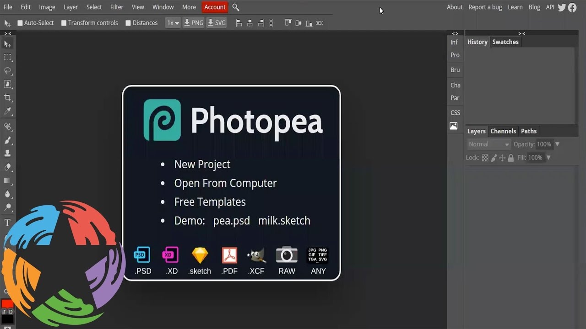Select the Crop tool

[x=8, y=98]
